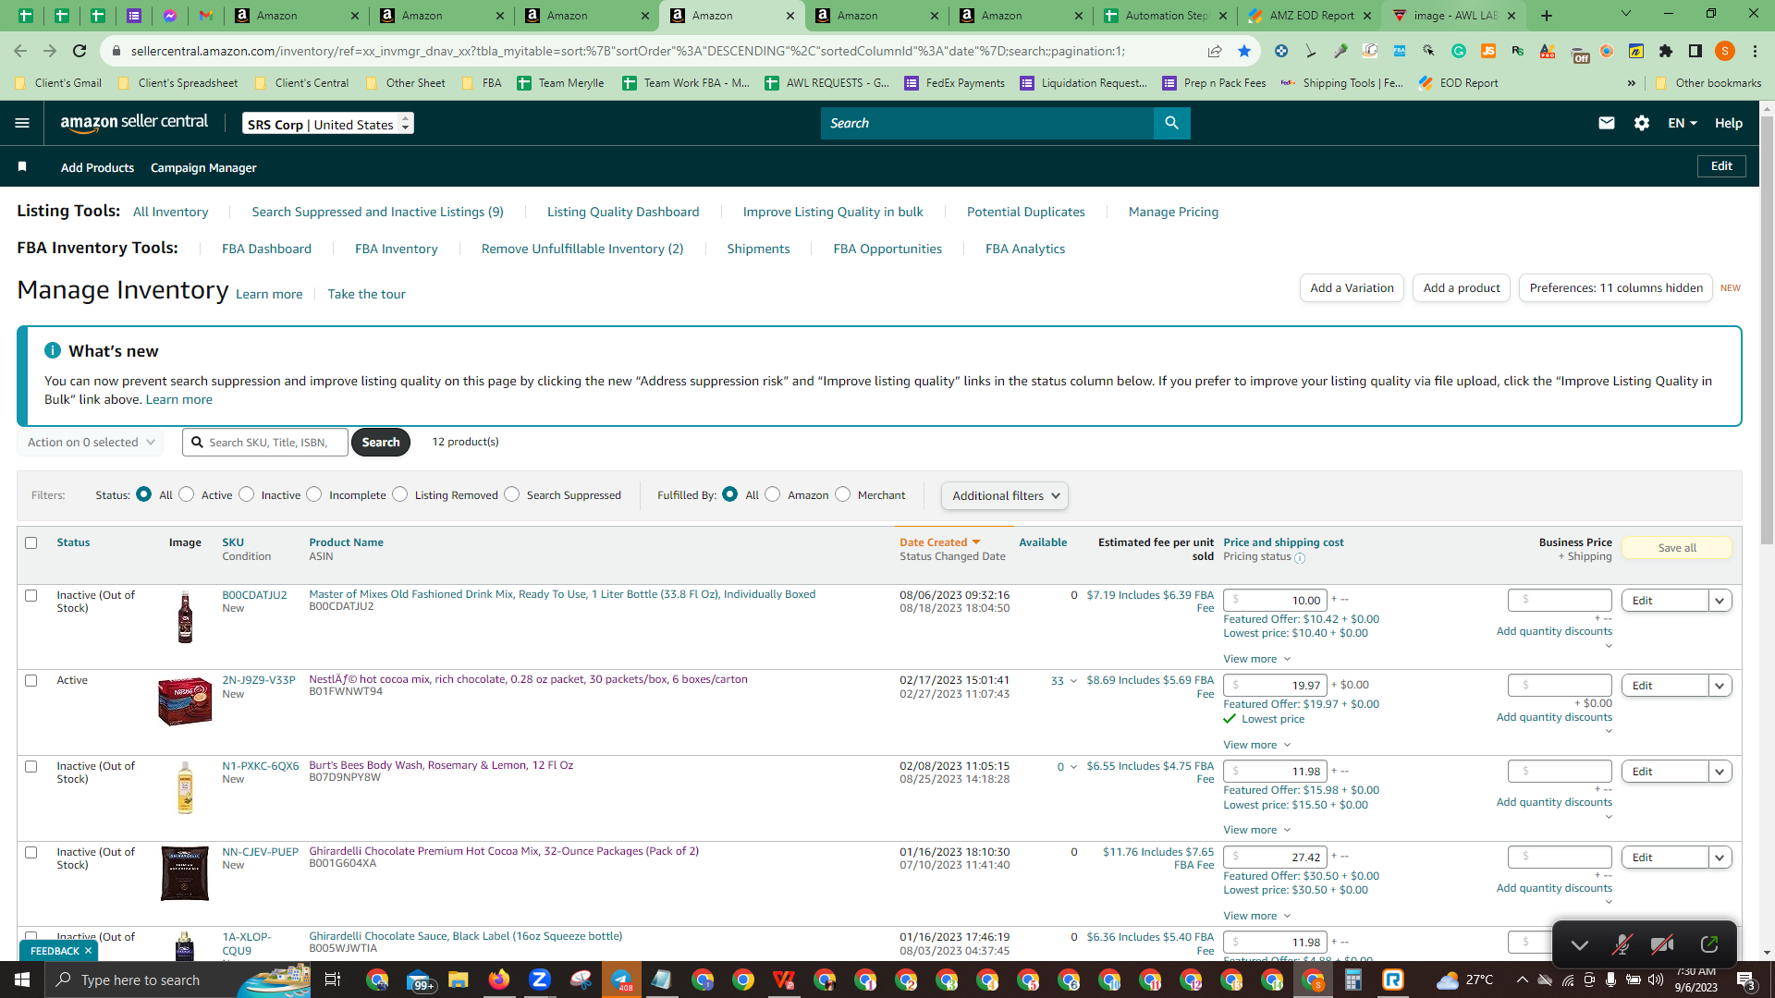Click the pricing status info icon

(1300, 558)
